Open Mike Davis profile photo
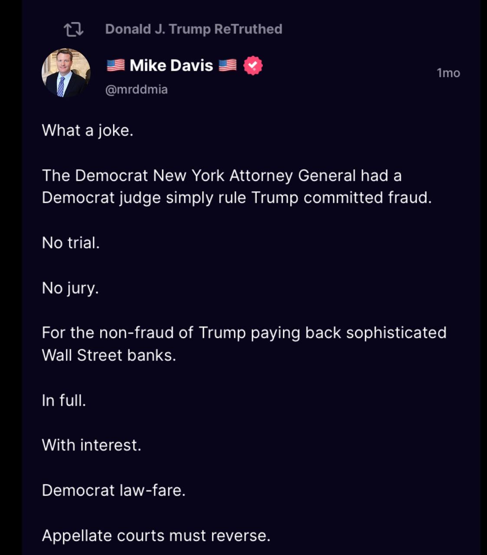Screen dimensions: 487x555 tap(66, 72)
